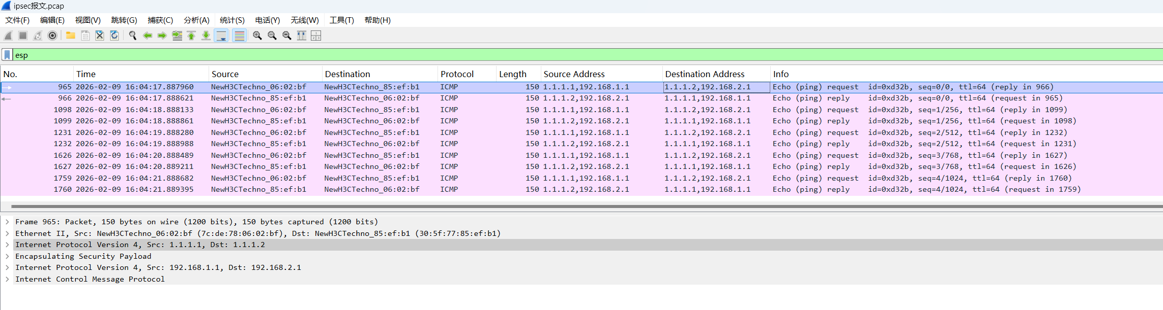Open the display filter bookmark button
The height and width of the screenshot is (310, 1163).
point(7,55)
